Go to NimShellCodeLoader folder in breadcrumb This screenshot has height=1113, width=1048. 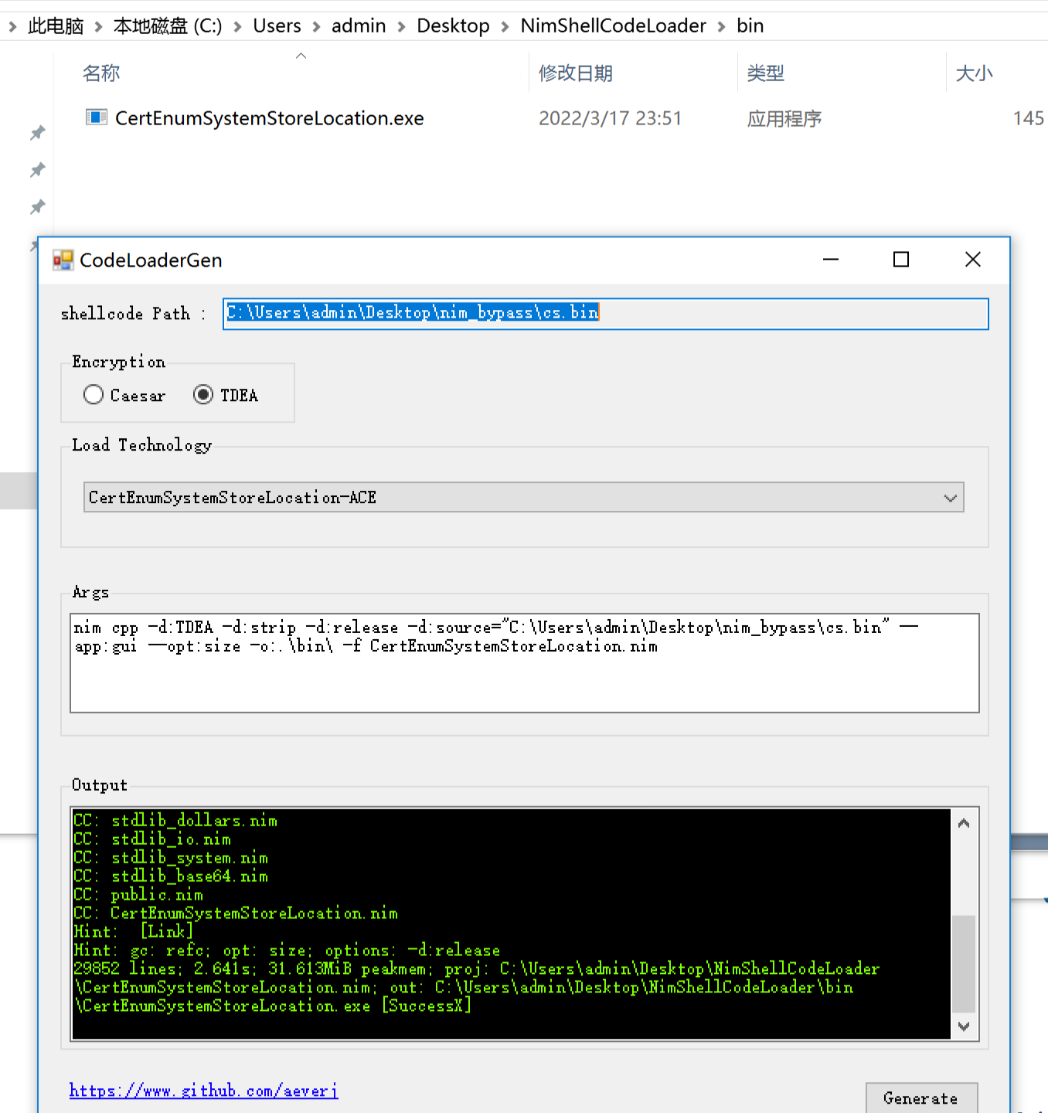[613, 26]
